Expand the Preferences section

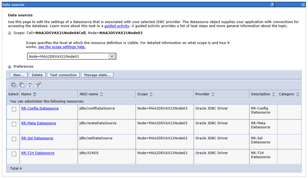(10, 67)
